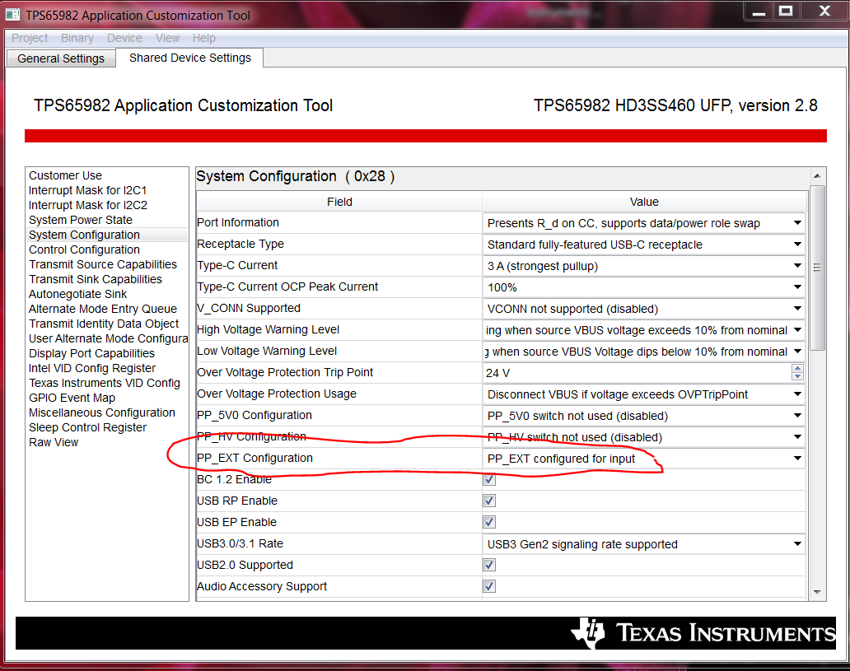Click the scrollbar up arrow
The image size is (850, 671).
(817, 175)
